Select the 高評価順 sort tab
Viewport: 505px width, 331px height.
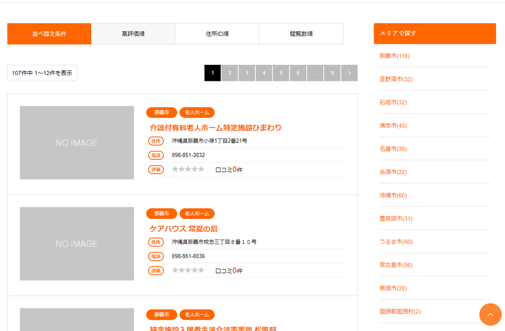pyautogui.click(x=133, y=34)
